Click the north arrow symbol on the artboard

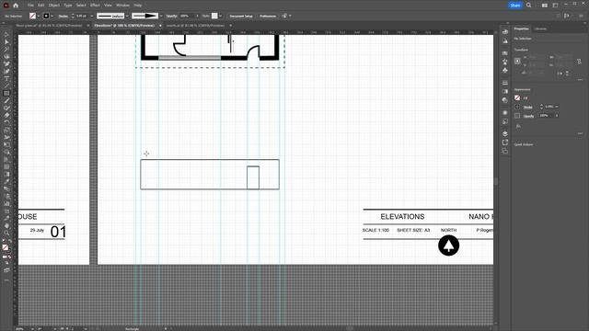[448, 245]
